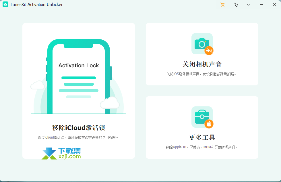Click the toolbox with Apple badge icon
This screenshot has width=281, height=182.
click(x=202, y=117)
